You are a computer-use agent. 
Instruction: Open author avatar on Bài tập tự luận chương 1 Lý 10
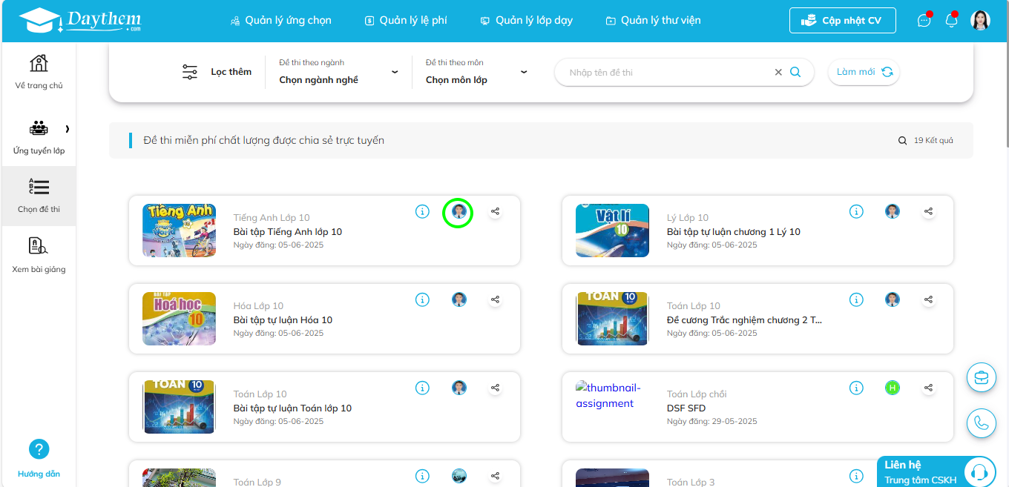893,212
